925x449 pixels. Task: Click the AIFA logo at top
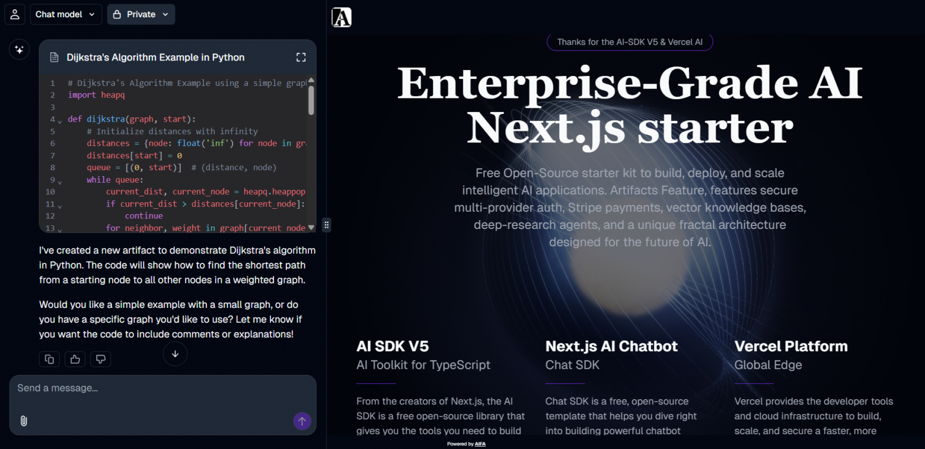342,18
